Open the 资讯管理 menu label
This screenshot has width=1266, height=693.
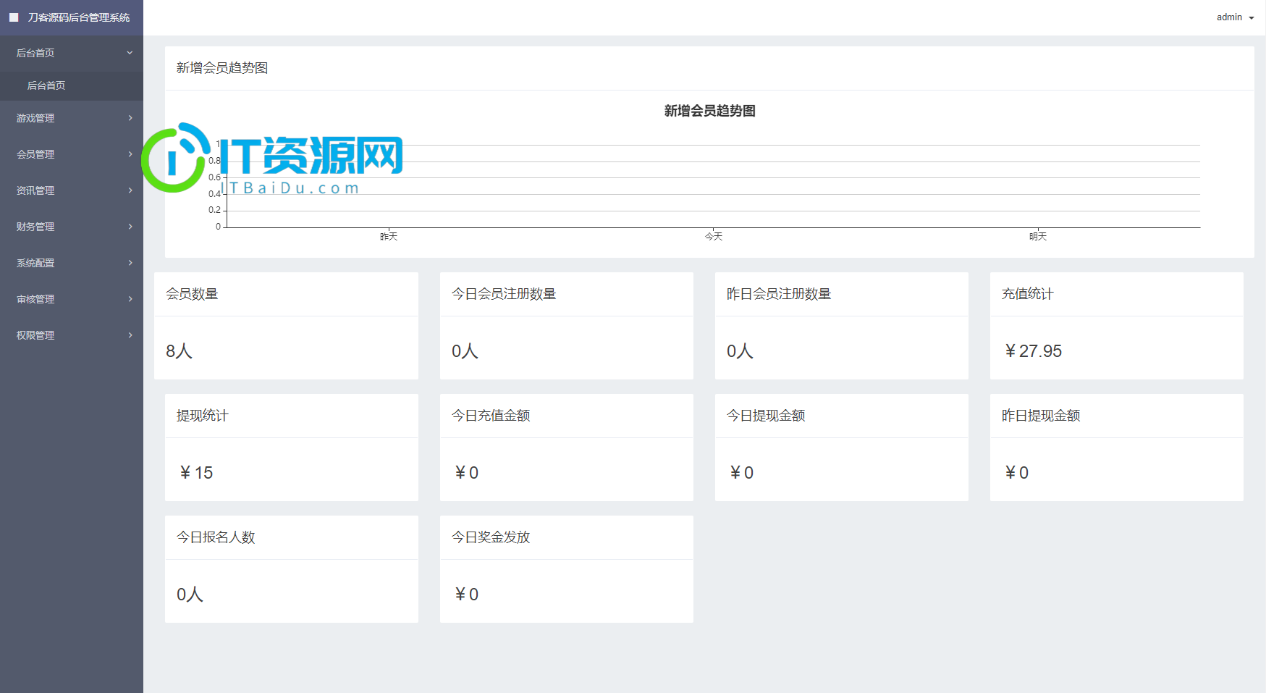click(x=35, y=190)
